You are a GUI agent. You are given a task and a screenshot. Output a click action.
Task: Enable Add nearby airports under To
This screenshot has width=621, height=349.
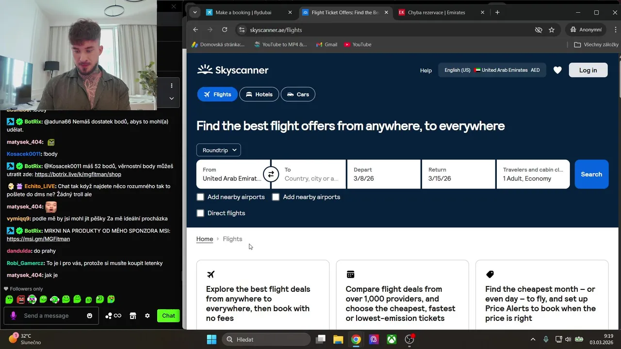(x=276, y=197)
